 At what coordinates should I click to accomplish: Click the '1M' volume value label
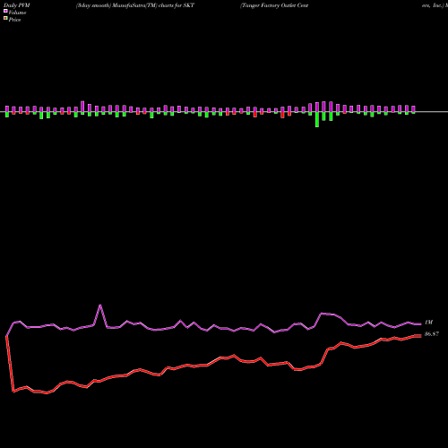(x=428, y=323)
